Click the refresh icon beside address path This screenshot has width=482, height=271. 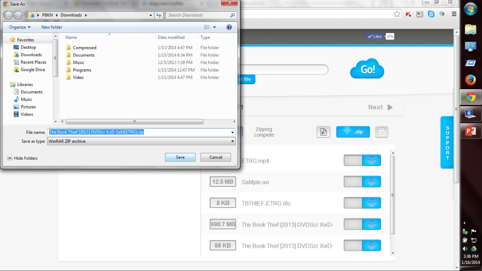[159, 15]
